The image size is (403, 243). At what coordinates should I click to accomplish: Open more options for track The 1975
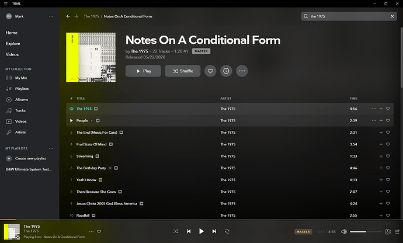(x=374, y=109)
